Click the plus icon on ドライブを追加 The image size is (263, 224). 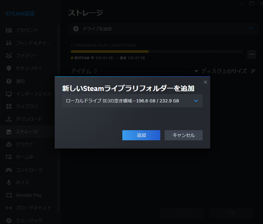[76, 28]
